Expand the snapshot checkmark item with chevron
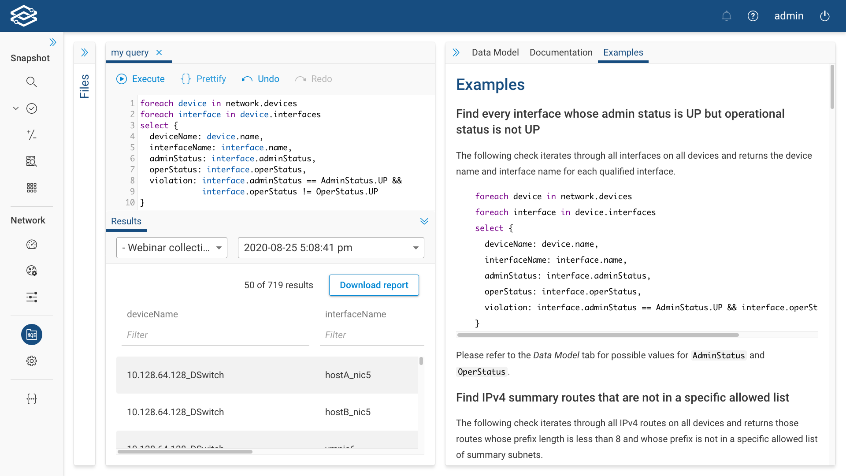The width and height of the screenshot is (846, 476). point(16,108)
